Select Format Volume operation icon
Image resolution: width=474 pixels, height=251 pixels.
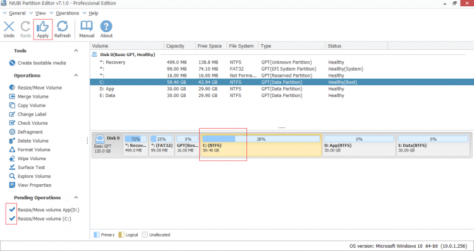click(12, 149)
